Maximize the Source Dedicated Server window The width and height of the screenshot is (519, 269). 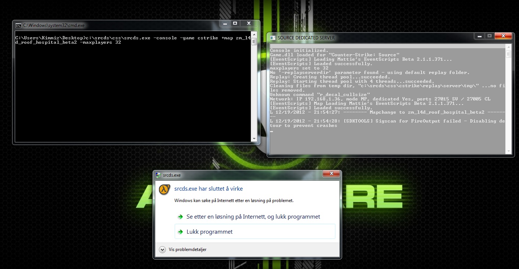coord(490,36)
